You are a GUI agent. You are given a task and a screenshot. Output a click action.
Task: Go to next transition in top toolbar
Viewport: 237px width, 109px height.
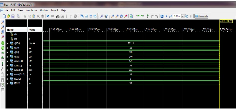(142, 16)
